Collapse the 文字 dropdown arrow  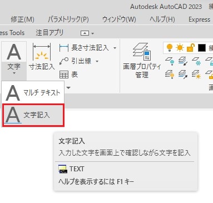coord(14,73)
